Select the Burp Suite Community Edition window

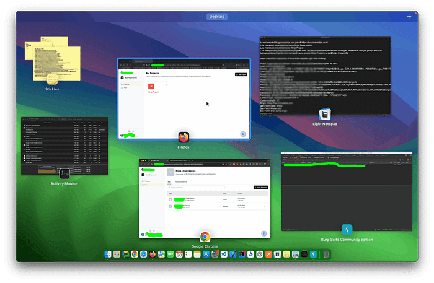click(x=347, y=191)
